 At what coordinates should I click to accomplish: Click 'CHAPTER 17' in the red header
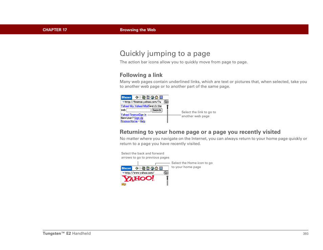[55, 30]
